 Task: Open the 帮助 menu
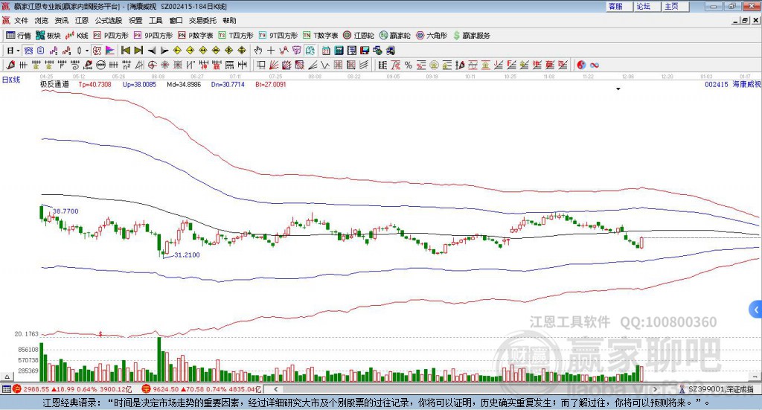229,20
